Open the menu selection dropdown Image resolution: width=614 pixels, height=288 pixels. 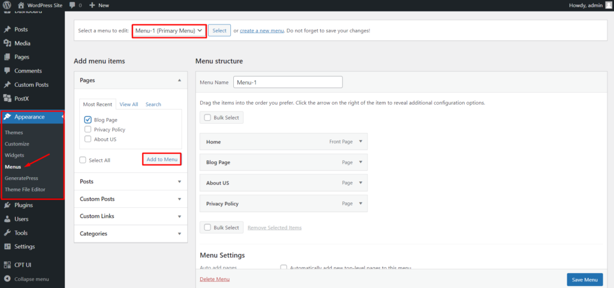[x=169, y=31]
